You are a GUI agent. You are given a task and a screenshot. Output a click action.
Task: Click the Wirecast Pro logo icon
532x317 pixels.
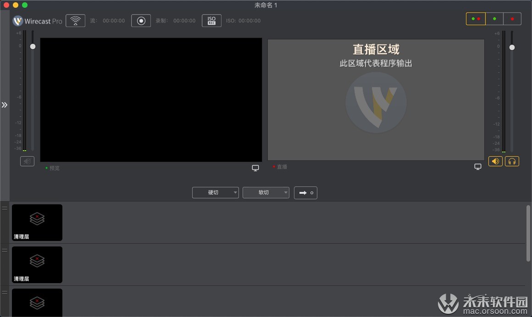(x=17, y=21)
